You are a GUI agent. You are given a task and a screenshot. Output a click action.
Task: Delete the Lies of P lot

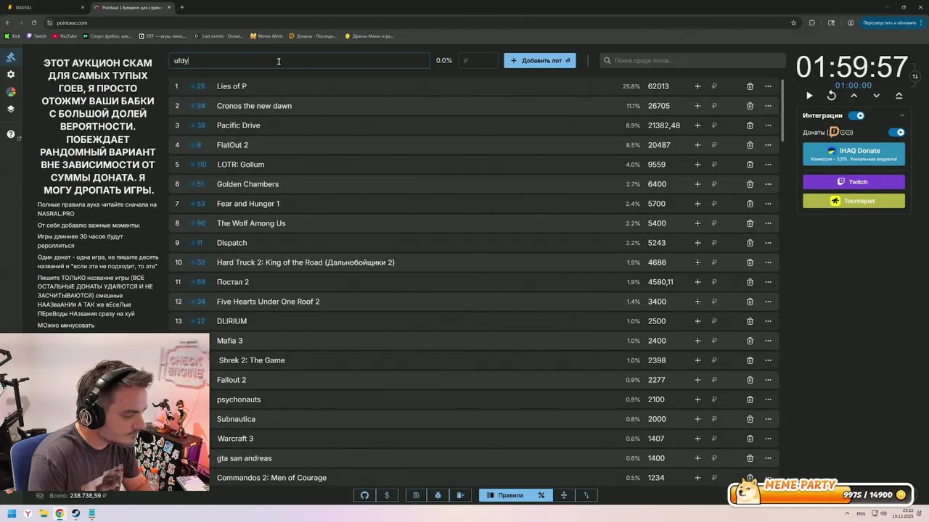[750, 86]
